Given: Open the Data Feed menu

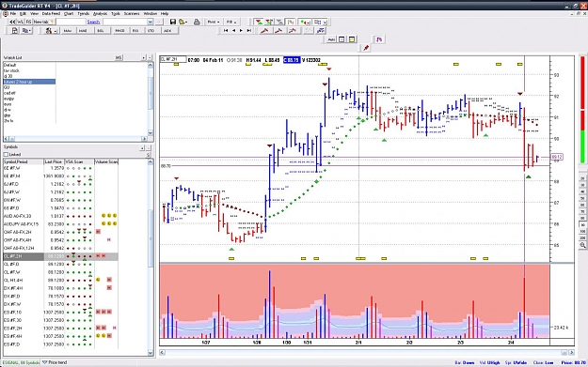Looking at the screenshot, I should (x=51, y=13).
